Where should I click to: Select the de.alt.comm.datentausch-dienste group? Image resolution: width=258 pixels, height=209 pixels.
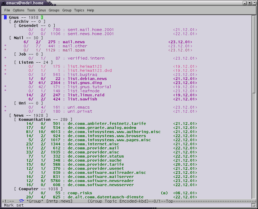[x=105, y=197]
